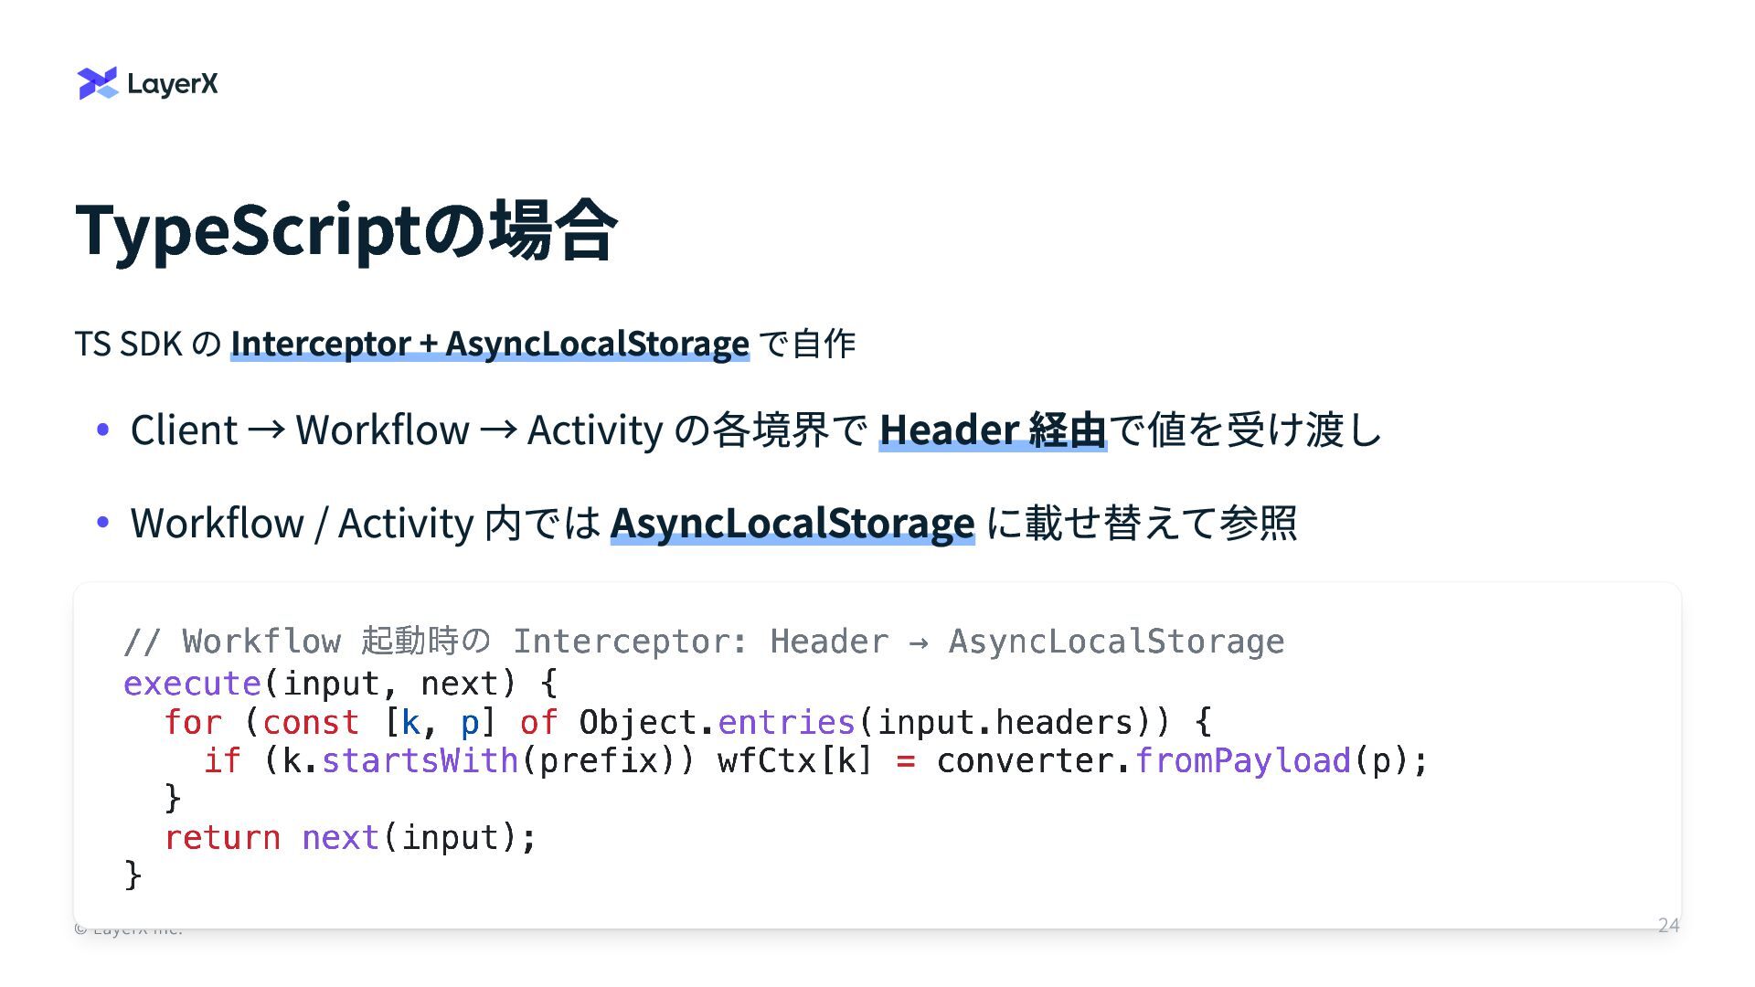Click the word Workflow in first bullet

click(382, 430)
